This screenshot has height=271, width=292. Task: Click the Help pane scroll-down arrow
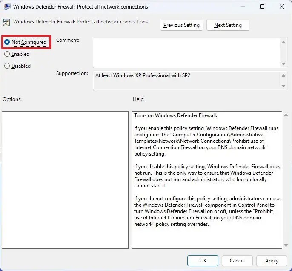point(286,245)
